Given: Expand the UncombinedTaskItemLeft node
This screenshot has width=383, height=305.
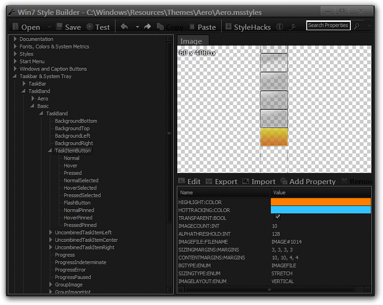Looking at the screenshot, I should [51, 232].
